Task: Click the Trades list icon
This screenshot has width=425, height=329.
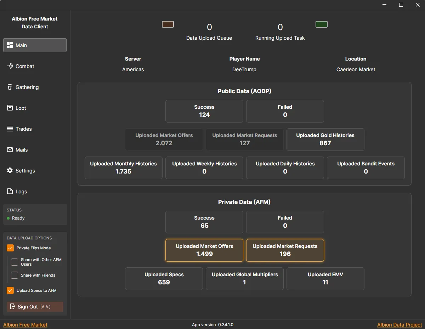Action: click(10, 129)
